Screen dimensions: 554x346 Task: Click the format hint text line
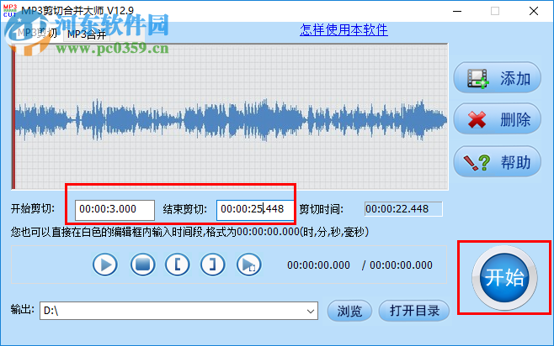(x=189, y=232)
